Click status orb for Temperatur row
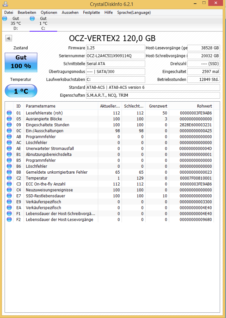Screen dimensions: 226x318 coord(9,178)
